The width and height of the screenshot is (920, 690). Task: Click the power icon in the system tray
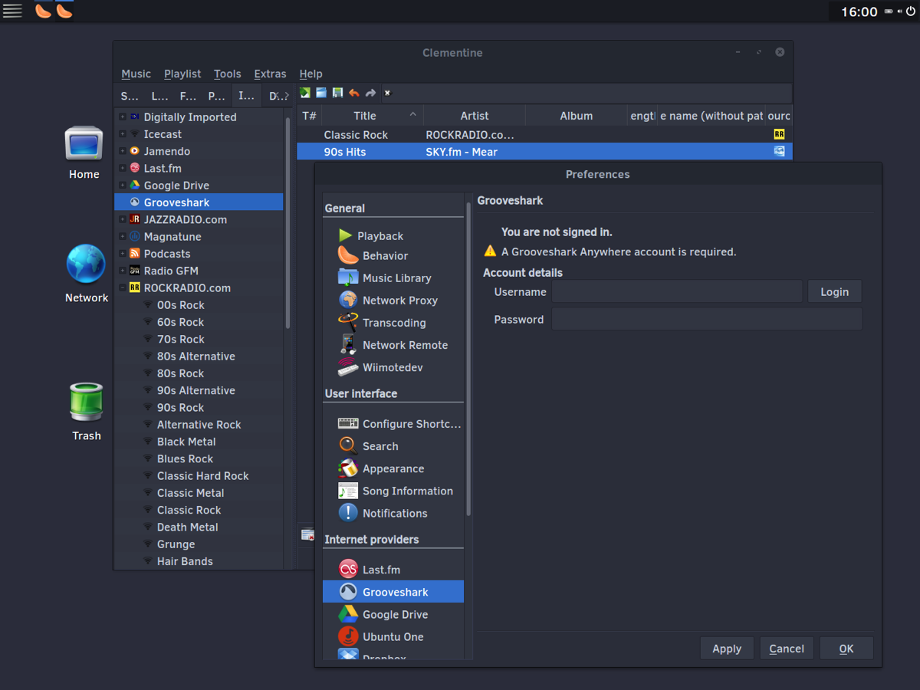[909, 11]
